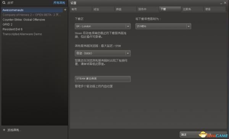Confirm settings with the 确定 button
This screenshot has width=229, height=139.
pyautogui.click(x=190, y=134)
